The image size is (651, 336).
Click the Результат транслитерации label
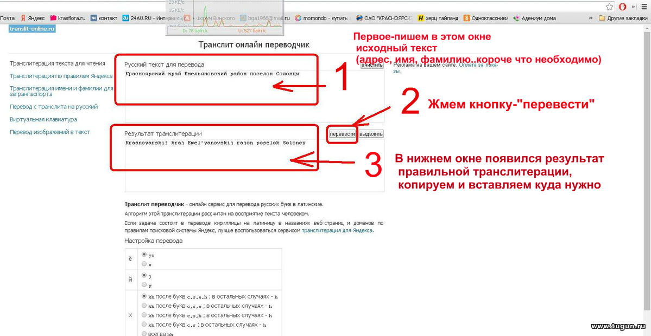[x=163, y=133]
